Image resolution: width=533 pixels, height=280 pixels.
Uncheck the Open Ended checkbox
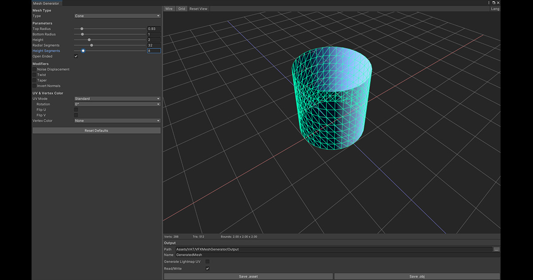point(76,56)
